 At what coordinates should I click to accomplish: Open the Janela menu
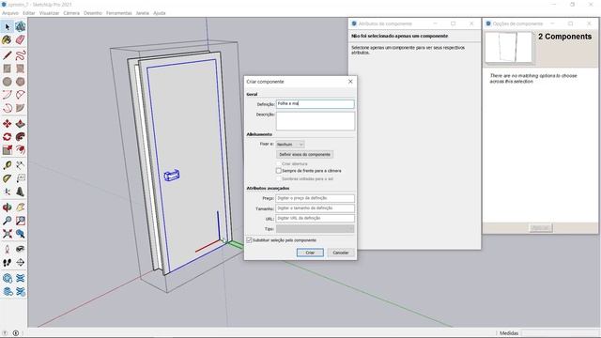pyautogui.click(x=142, y=13)
